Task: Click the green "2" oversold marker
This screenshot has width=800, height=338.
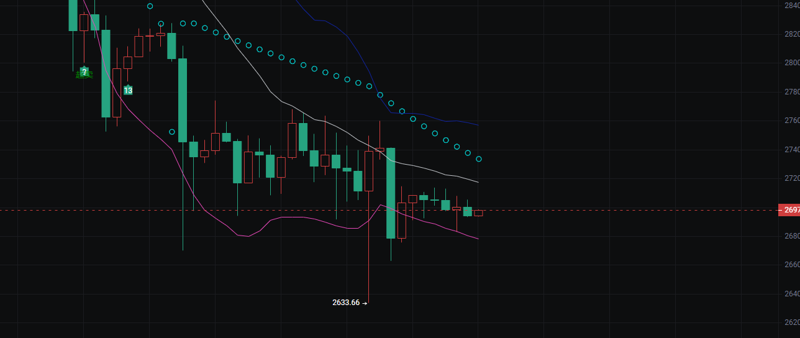Action: coord(84,72)
